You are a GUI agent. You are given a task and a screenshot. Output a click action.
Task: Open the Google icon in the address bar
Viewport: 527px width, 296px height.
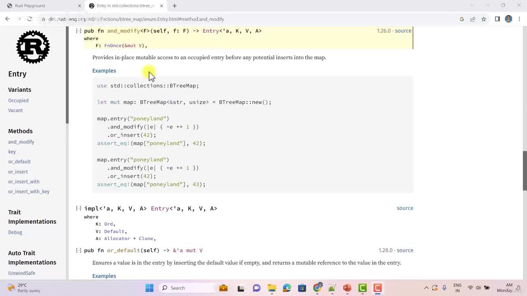click(x=462, y=19)
